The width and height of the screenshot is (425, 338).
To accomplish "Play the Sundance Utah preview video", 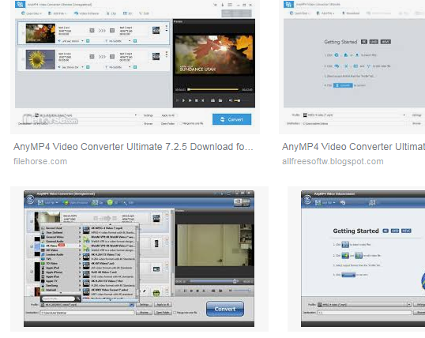I will pyautogui.click(x=183, y=100).
